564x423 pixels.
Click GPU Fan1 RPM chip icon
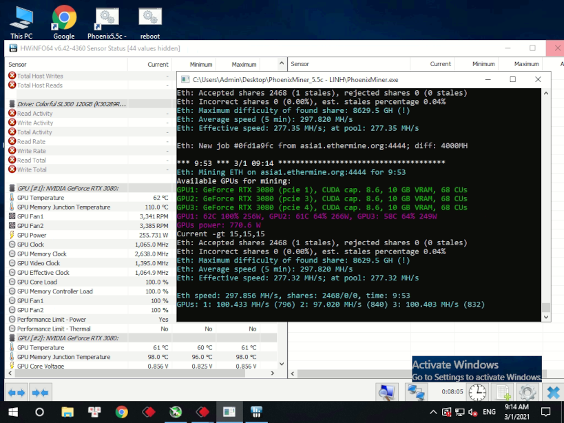click(12, 216)
